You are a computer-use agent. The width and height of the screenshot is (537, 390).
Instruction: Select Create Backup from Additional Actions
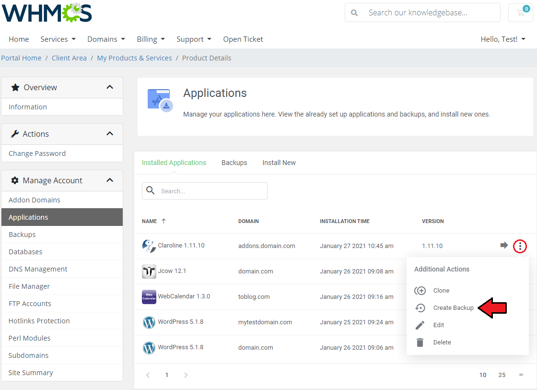coord(454,308)
